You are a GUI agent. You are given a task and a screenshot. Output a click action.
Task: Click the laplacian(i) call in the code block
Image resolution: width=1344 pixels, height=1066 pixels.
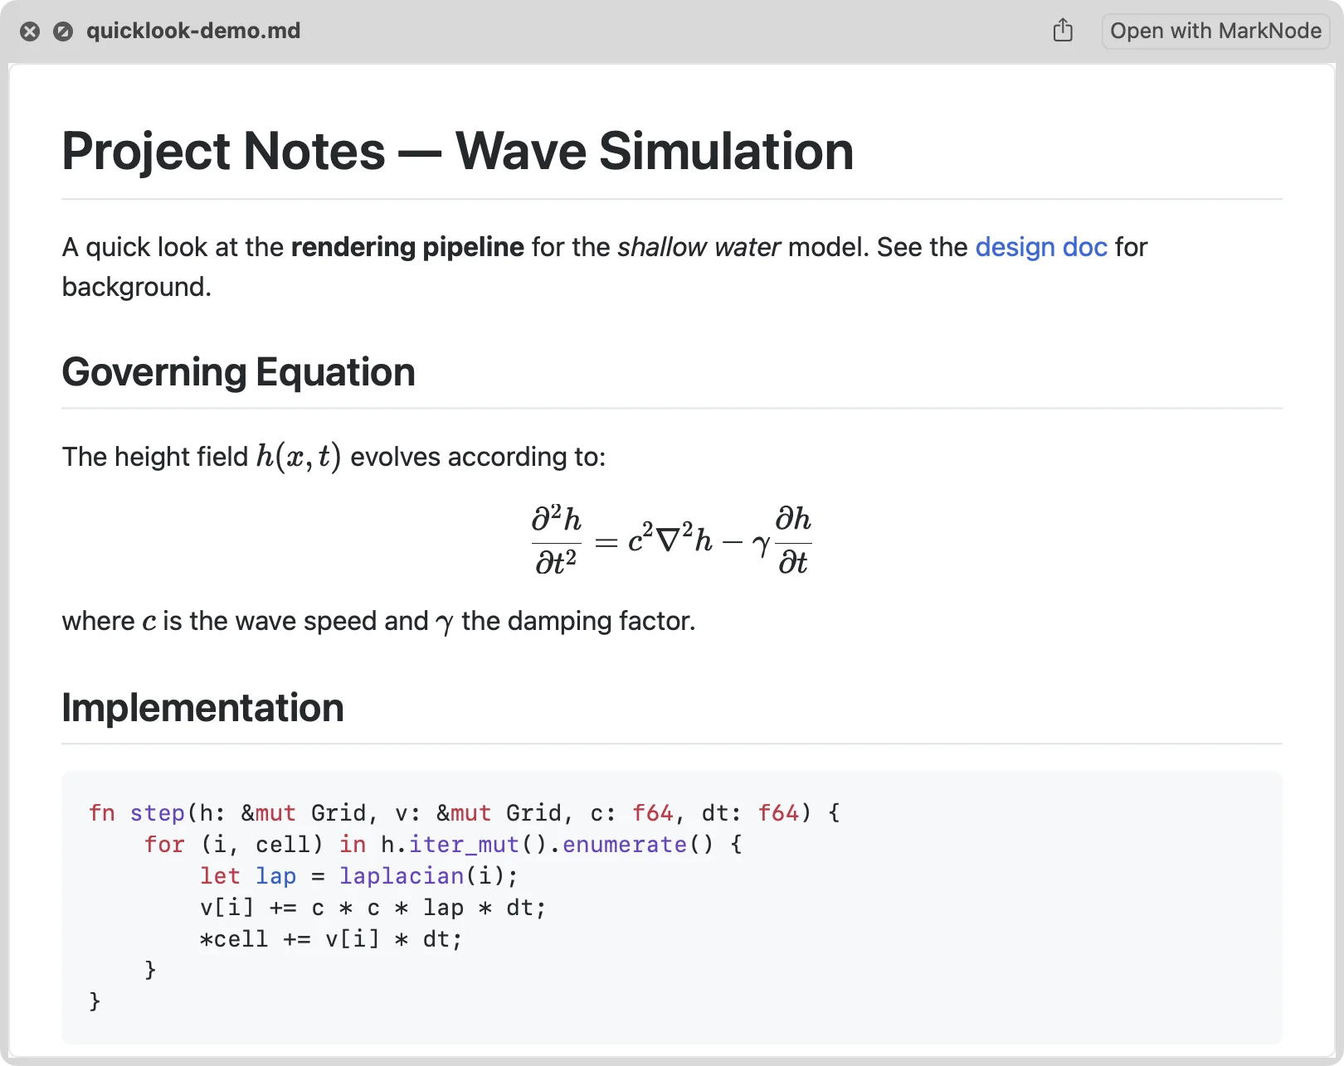[429, 876]
